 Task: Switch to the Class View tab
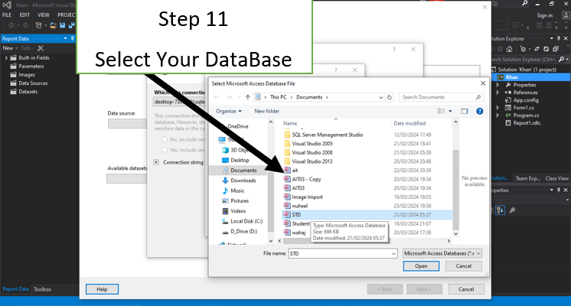(556, 178)
